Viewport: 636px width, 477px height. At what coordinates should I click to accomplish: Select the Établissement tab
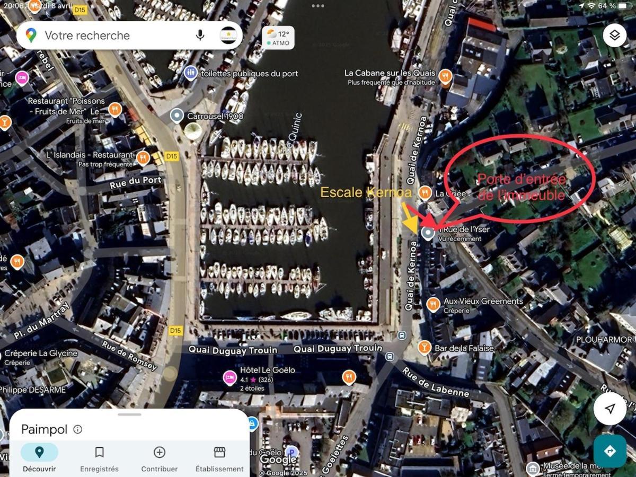[x=219, y=458]
